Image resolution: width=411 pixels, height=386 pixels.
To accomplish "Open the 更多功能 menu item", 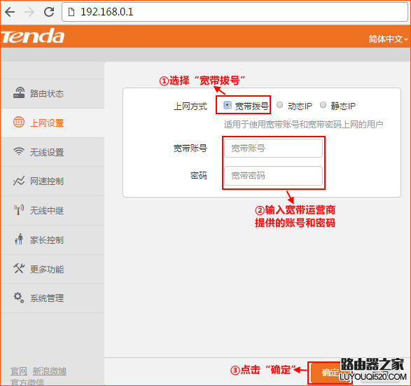I will (53, 269).
